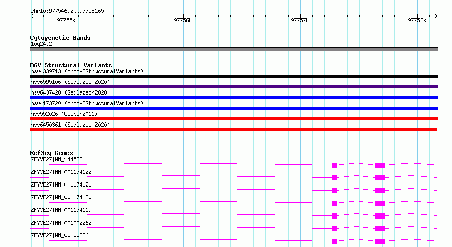Click the gray 10q24.2 cytogenetic band bar

point(234,49)
